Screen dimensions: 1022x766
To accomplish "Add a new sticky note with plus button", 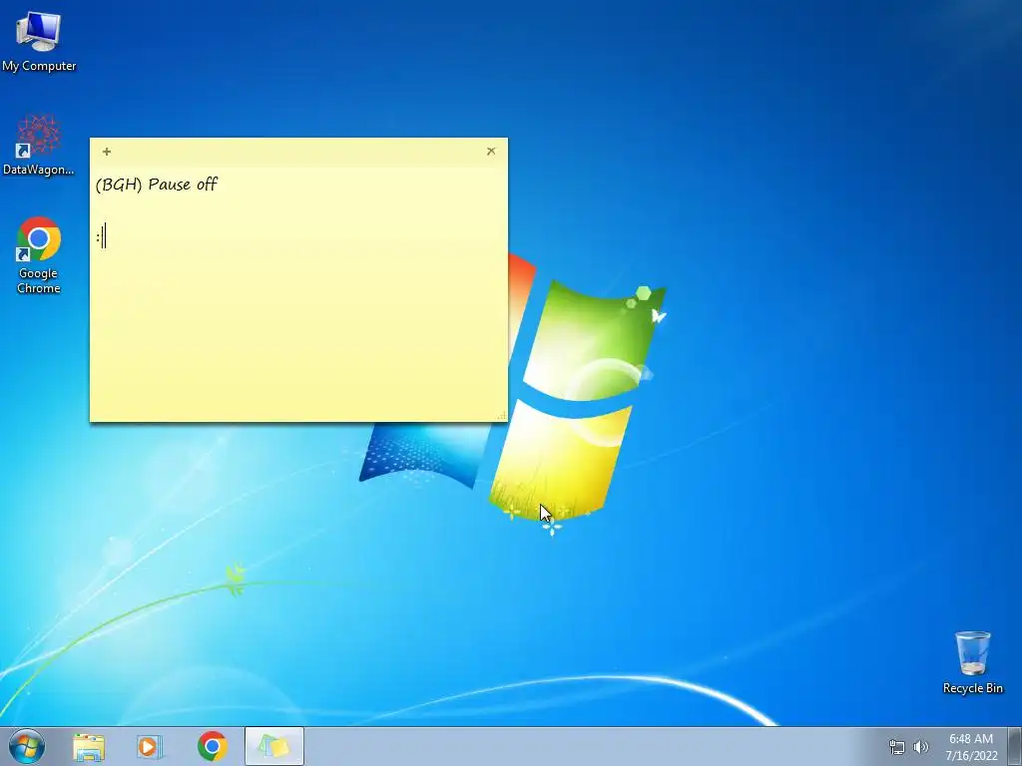I will point(107,152).
